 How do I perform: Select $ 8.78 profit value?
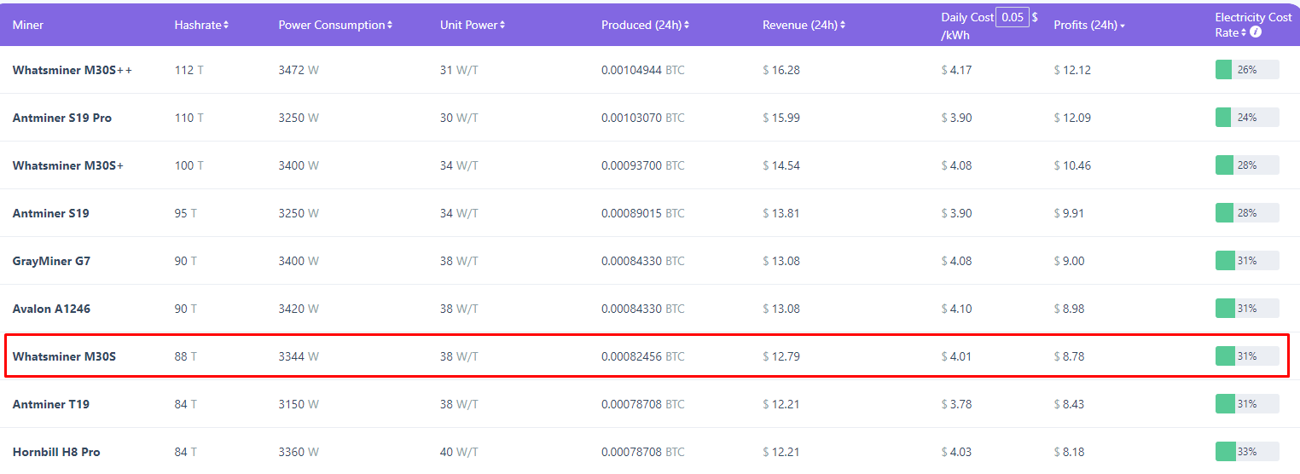click(1069, 356)
